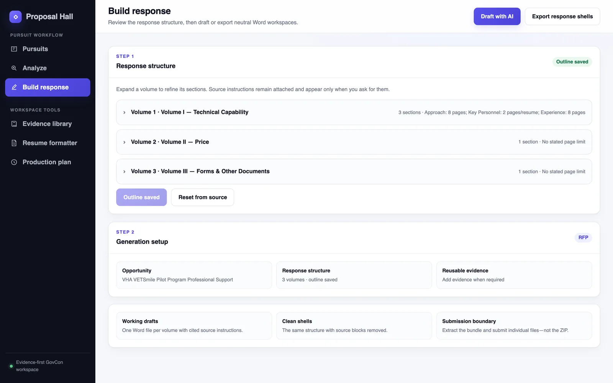The height and width of the screenshot is (383, 613).
Task: Click the Submission boundary card
Action: pos(514,326)
